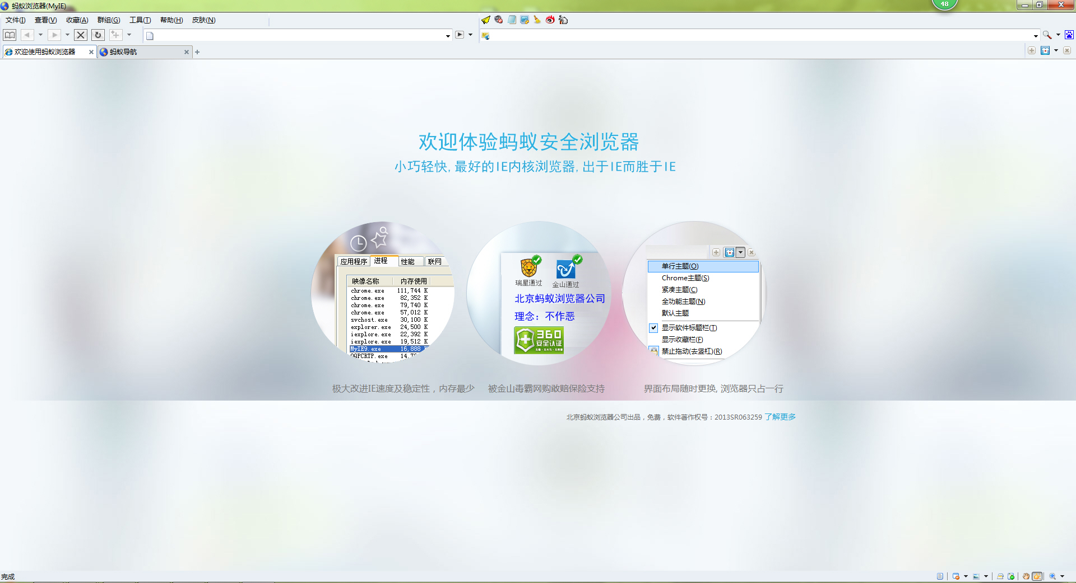Click the 了解更多 link
This screenshot has height=583, width=1076.
point(780,417)
